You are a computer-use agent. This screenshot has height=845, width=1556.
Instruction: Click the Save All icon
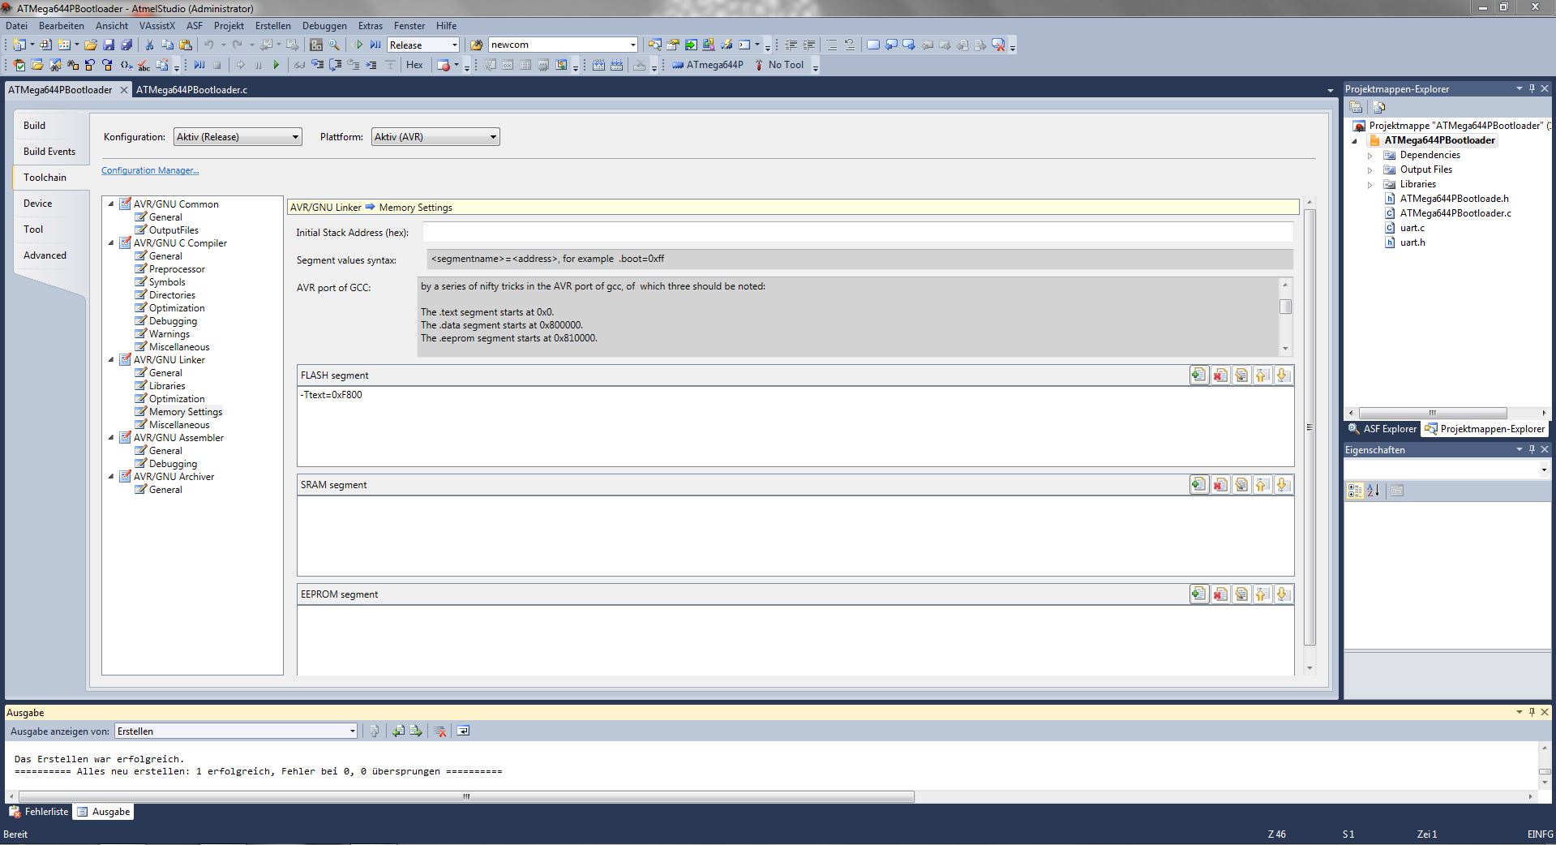click(x=126, y=45)
